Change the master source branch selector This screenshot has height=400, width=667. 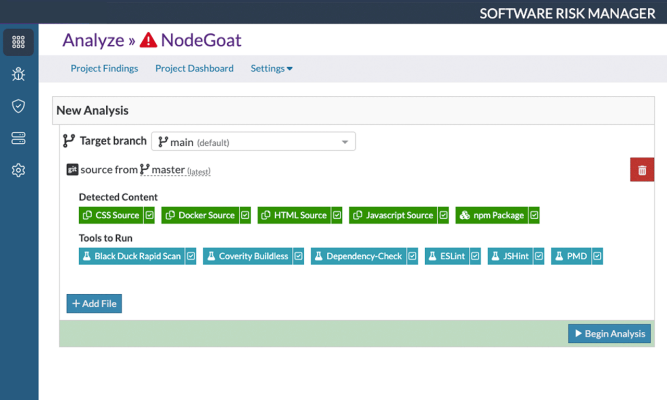pos(168,170)
